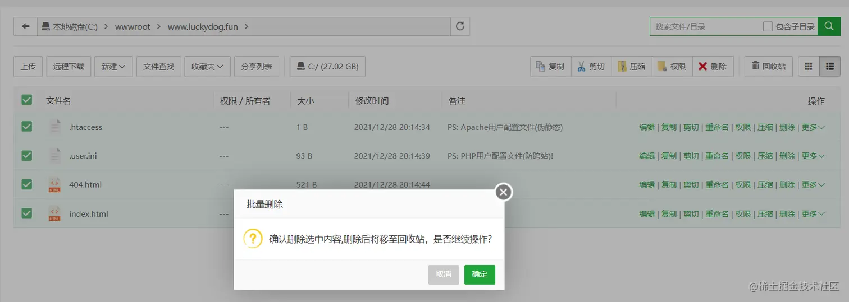
Task: Click the 删除 toolbar button
Action: tap(713, 67)
